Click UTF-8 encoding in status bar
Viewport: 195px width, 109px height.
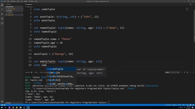pos(179,105)
